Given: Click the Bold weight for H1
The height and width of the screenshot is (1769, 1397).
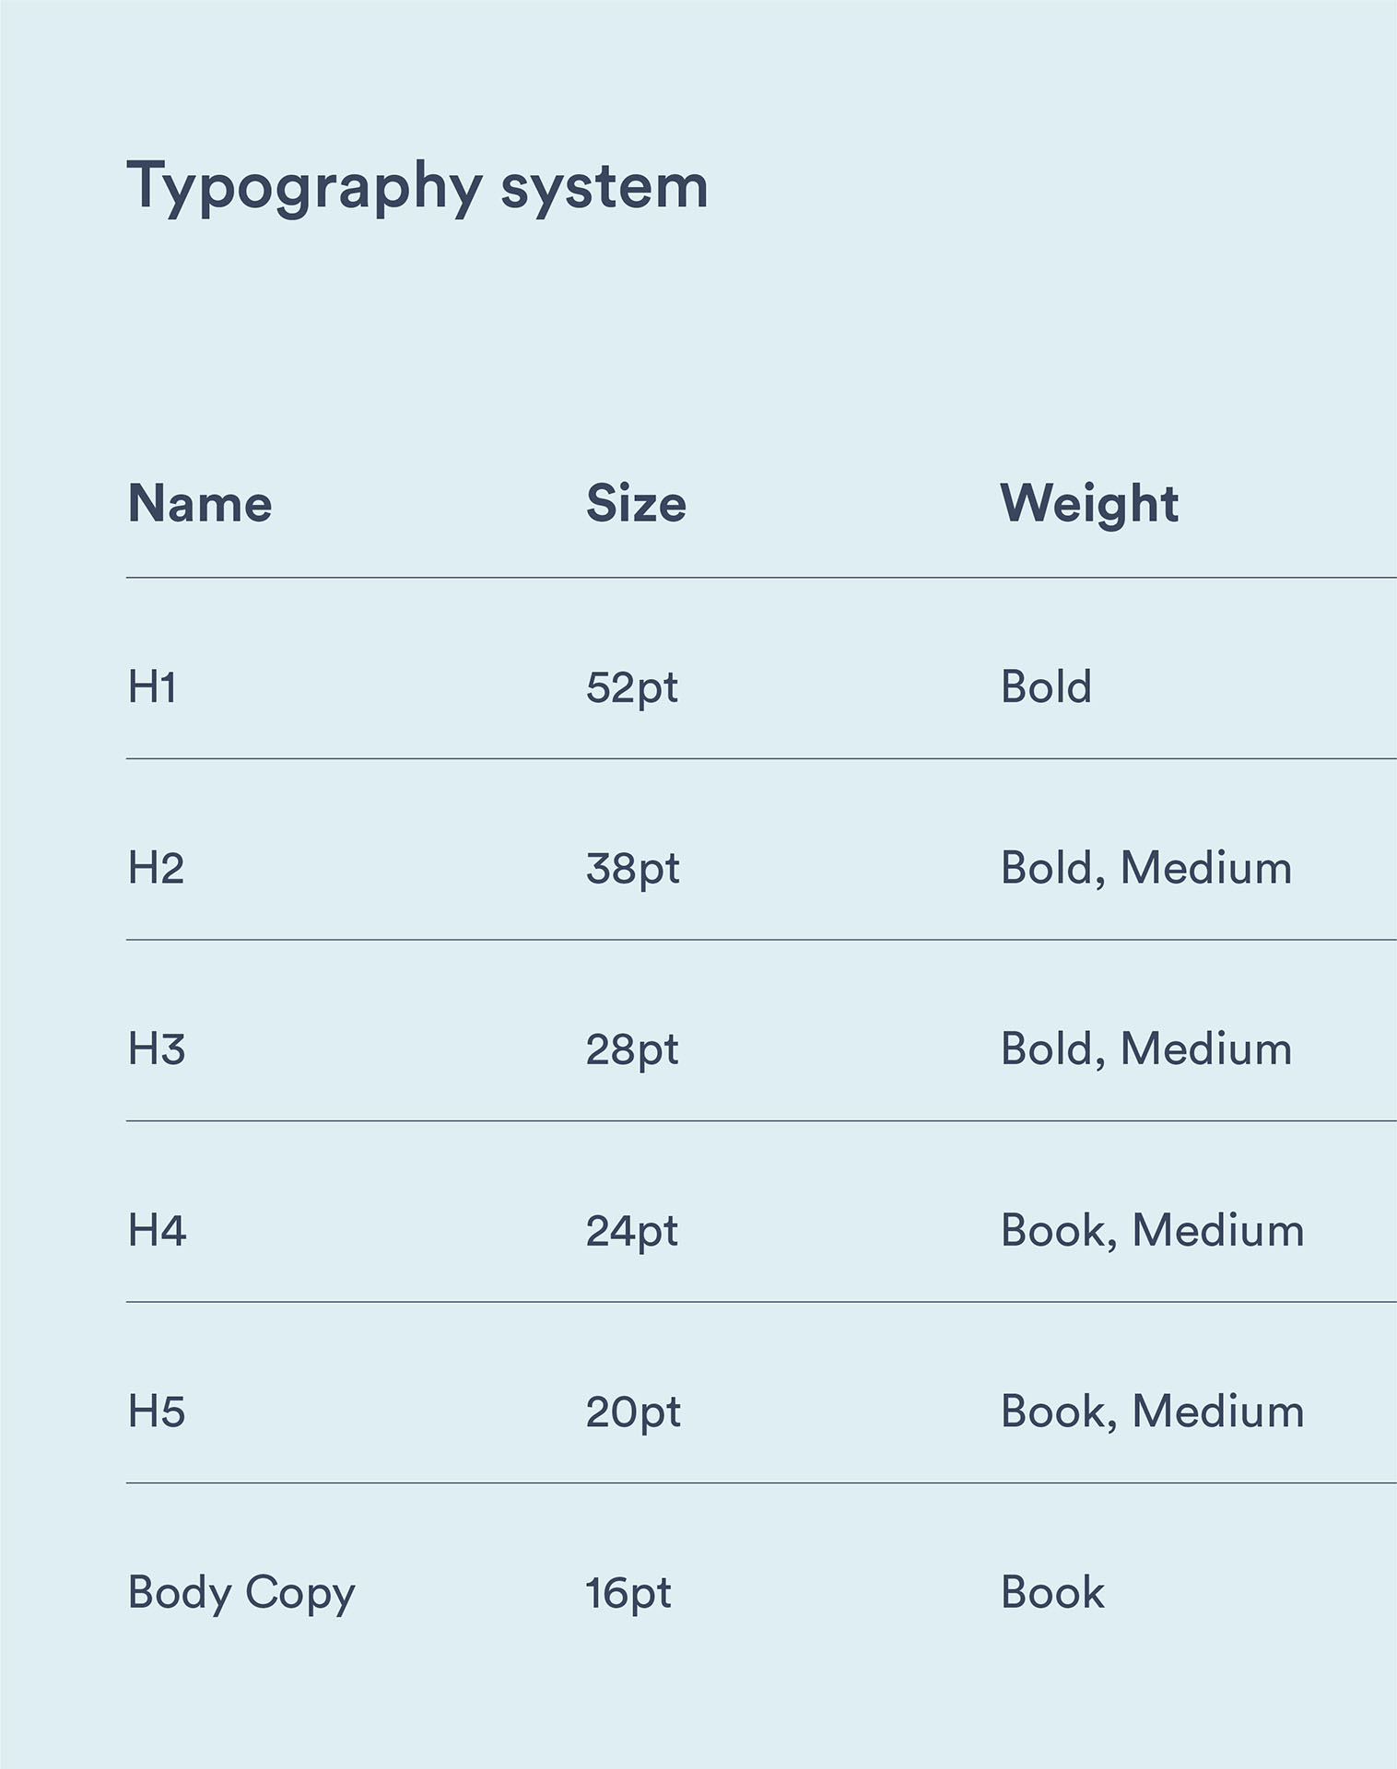Looking at the screenshot, I should (x=1047, y=687).
